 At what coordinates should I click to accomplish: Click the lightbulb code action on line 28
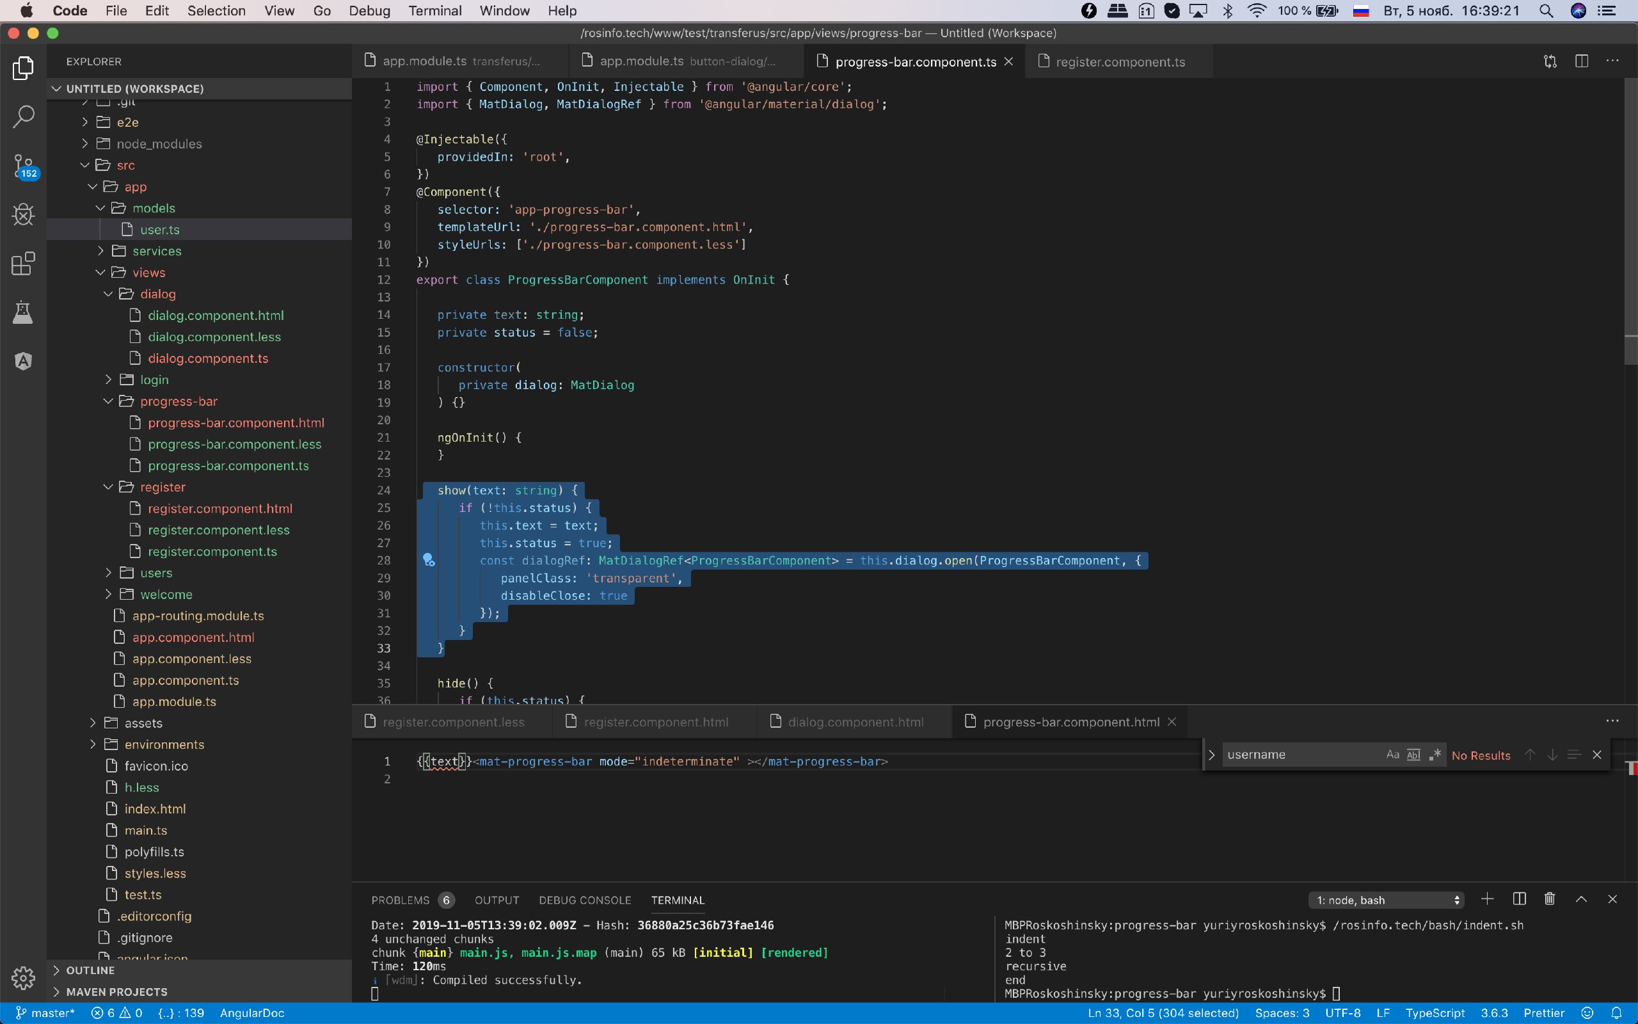point(429,559)
